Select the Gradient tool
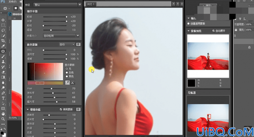The width and height of the screenshot is (254, 137). pyautogui.click(x=3, y=77)
